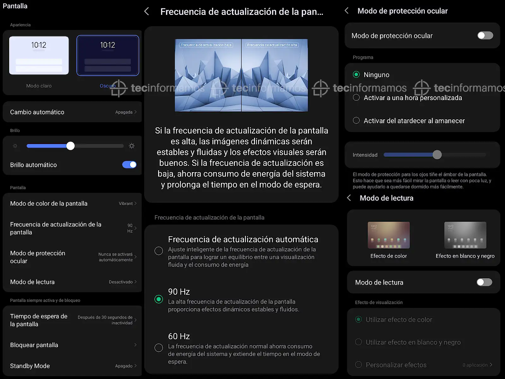Image resolution: width=505 pixels, height=379 pixels.
Task: Select the Efecto de color preview
Action: point(389,235)
